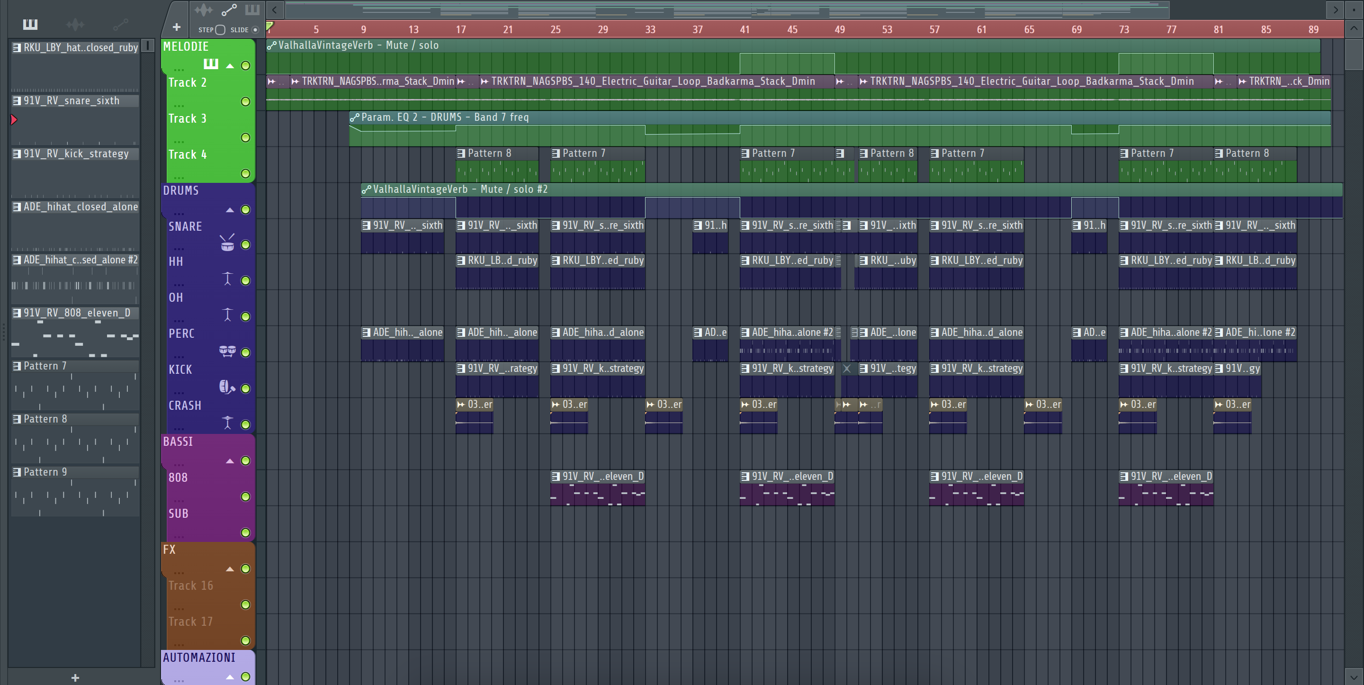
Task: Select the automation clips filter in picker
Action: [x=121, y=24]
